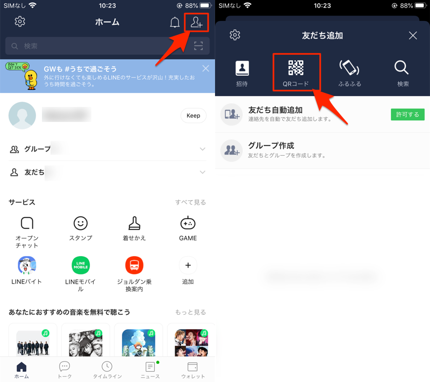Tap 検索 search icon in friend add

[x=403, y=72]
